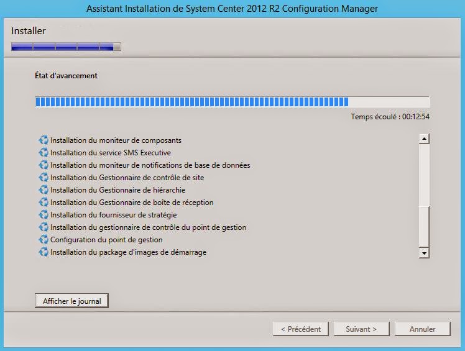Cancel installation with Annuler button
The height and width of the screenshot is (351, 465).
click(422, 329)
